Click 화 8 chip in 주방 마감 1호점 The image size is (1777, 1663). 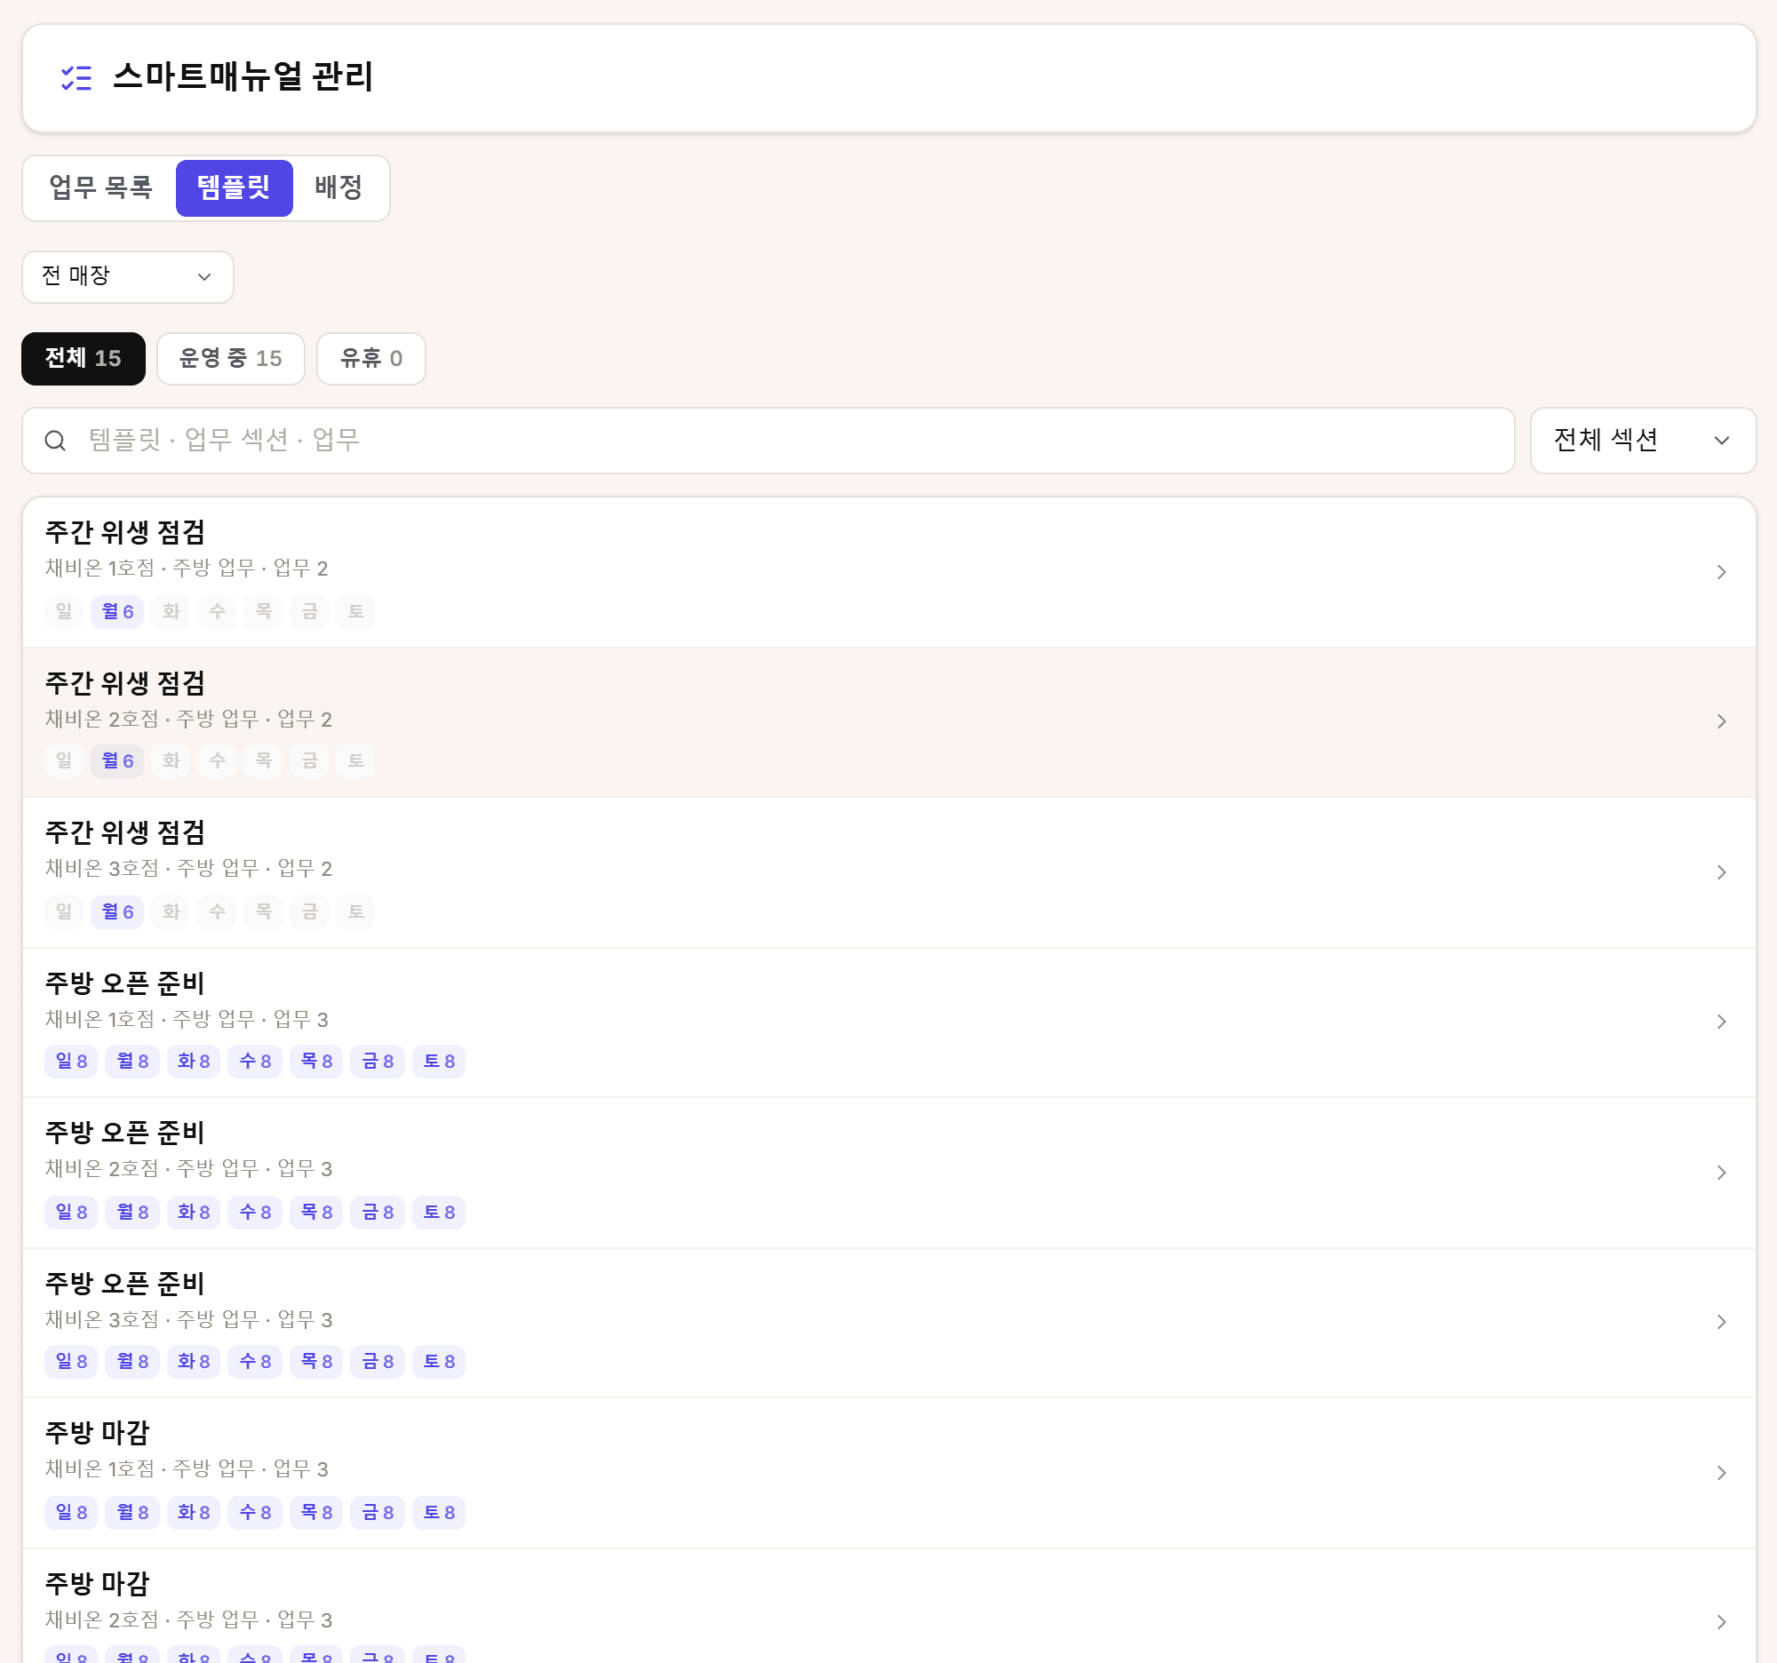pos(193,1512)
